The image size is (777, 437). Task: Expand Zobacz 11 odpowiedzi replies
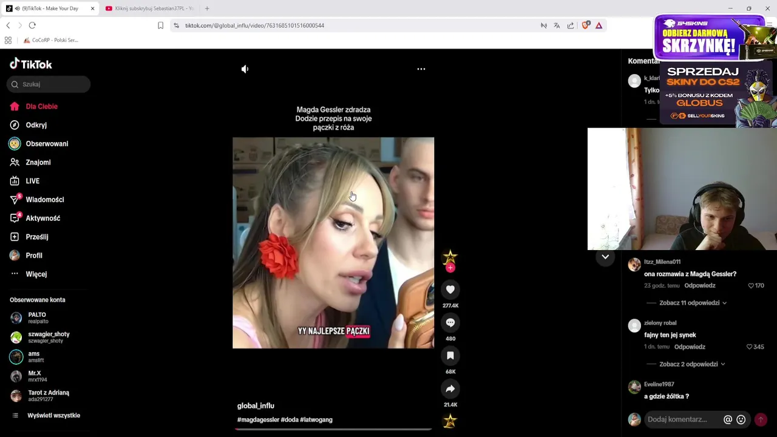click(693, 303)
